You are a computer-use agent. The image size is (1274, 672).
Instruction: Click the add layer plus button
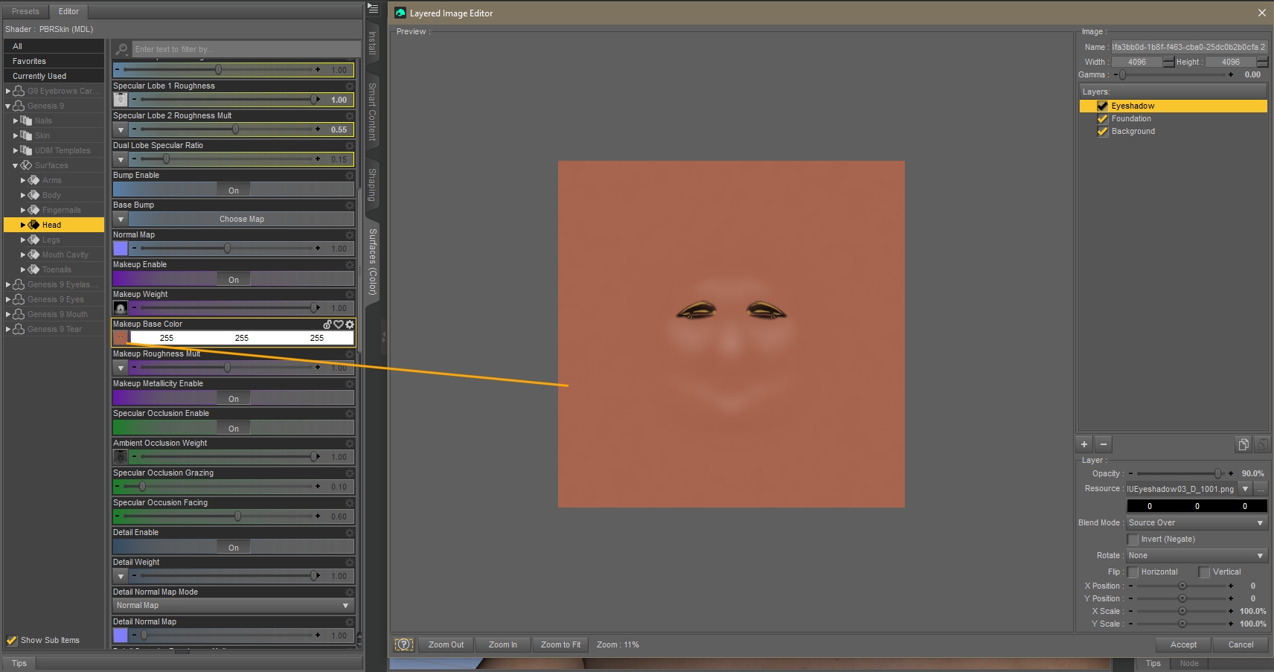point(1084,444)
